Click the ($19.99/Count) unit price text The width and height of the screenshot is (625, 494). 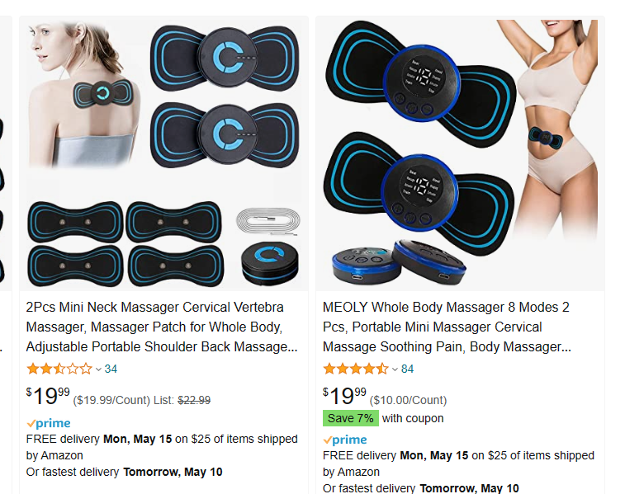pos(111,400)
